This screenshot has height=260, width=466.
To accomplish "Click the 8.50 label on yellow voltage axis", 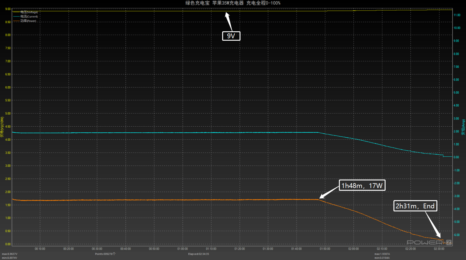I will 8,22.
